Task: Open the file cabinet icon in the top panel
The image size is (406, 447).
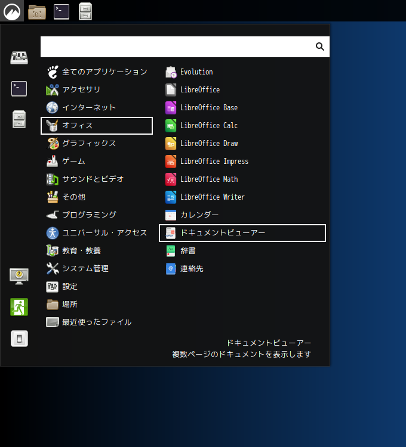Action: pos(85,11)
